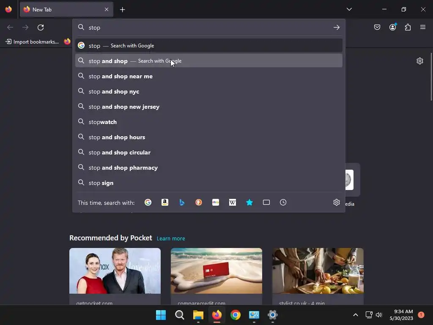The height and width of the screenshot is (325, 433).
Task: Pick 'stop and shop hours' suggestion
Action: click(209, 137)
